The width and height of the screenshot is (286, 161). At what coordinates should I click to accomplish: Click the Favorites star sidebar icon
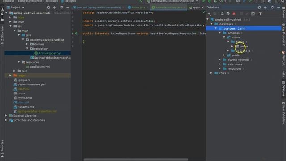pyautogui.click(x=2, y=157)
